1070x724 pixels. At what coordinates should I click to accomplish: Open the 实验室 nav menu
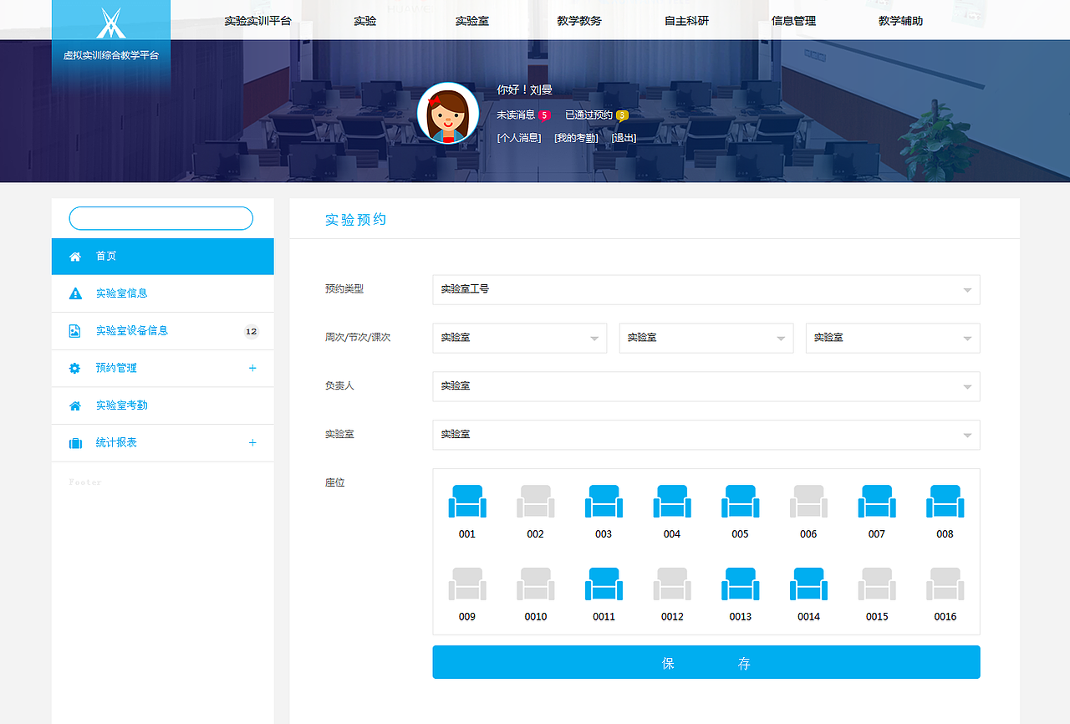point(472,21)
